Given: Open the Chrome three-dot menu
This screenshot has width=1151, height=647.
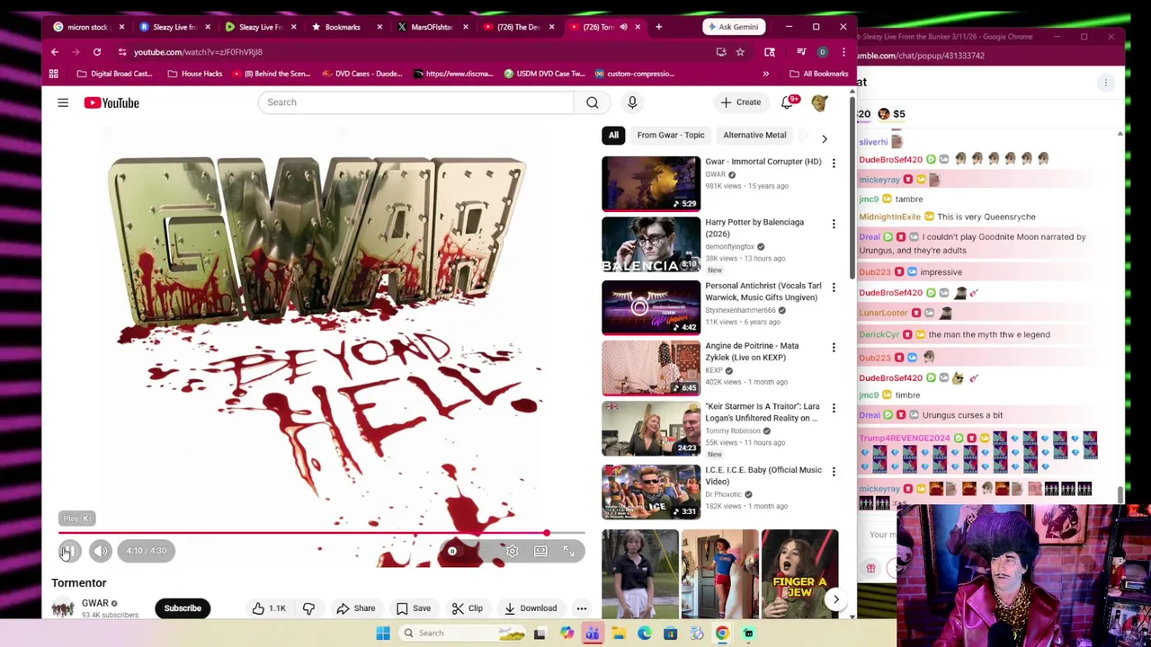Looking at the screenshot, I should tap(843, 52).
